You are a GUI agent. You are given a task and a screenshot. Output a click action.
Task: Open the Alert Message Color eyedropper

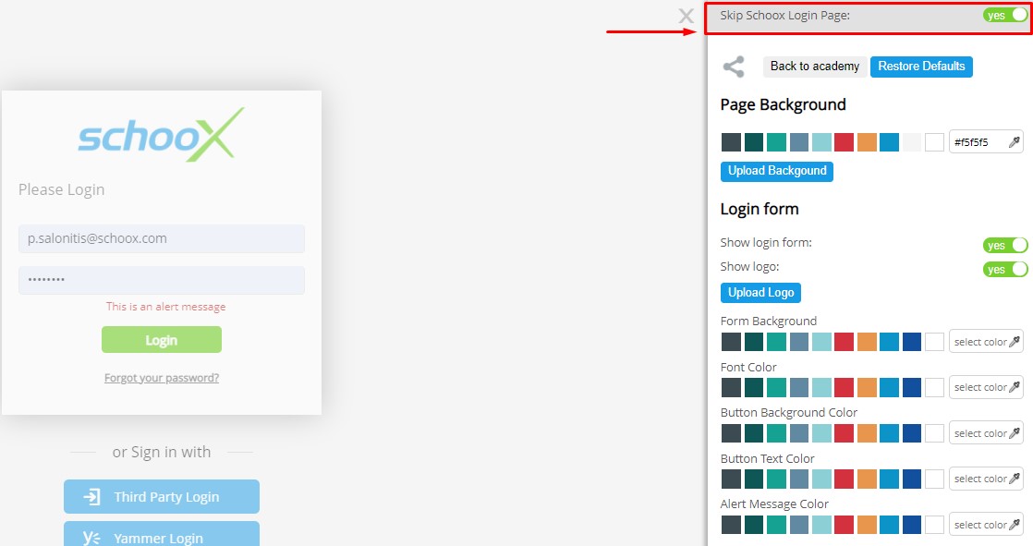tap(1011, 524)
